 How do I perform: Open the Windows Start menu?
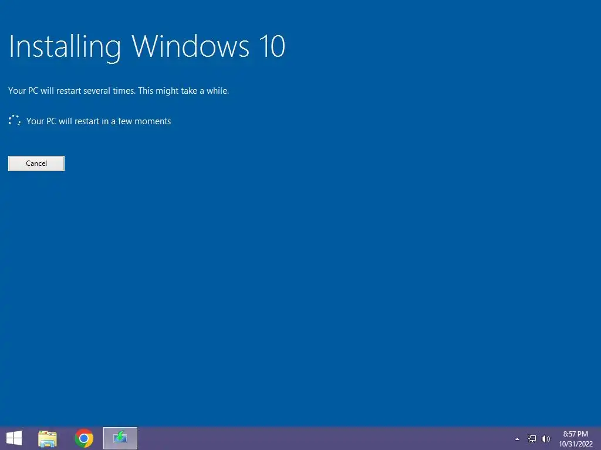14,438
